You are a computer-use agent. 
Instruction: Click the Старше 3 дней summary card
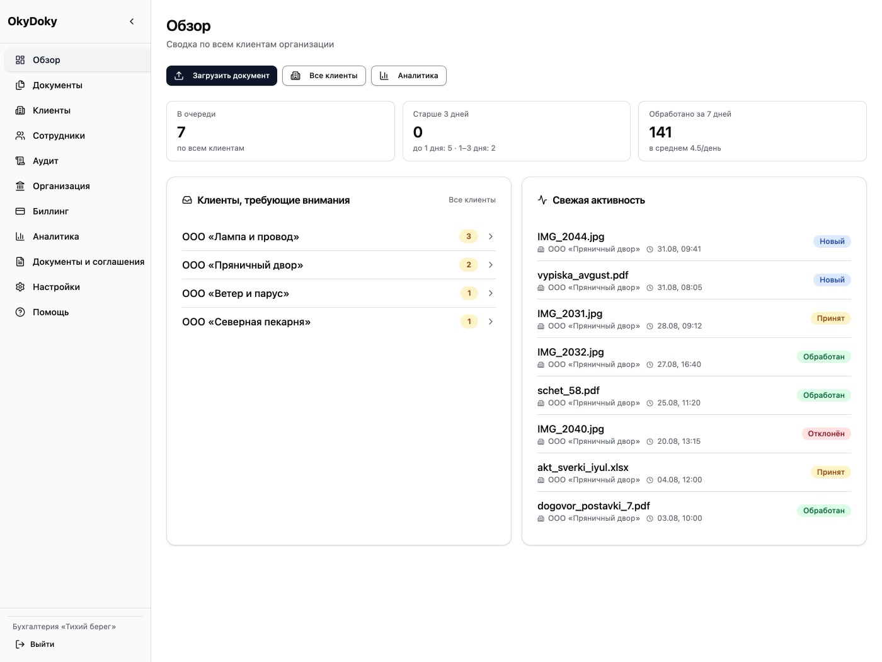pos(517,131)
